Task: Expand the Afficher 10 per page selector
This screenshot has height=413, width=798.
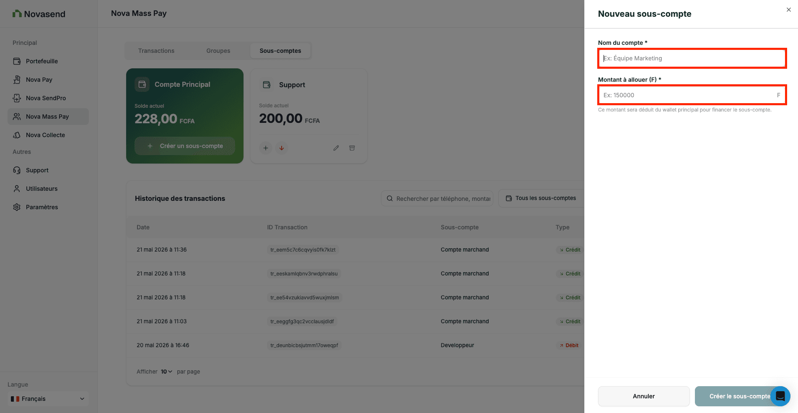Action: [166, 371]
